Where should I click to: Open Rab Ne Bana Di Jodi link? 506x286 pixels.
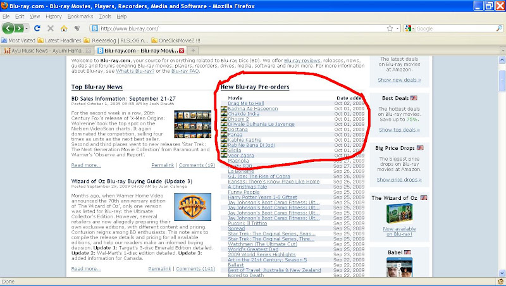[x=251, y=145]
